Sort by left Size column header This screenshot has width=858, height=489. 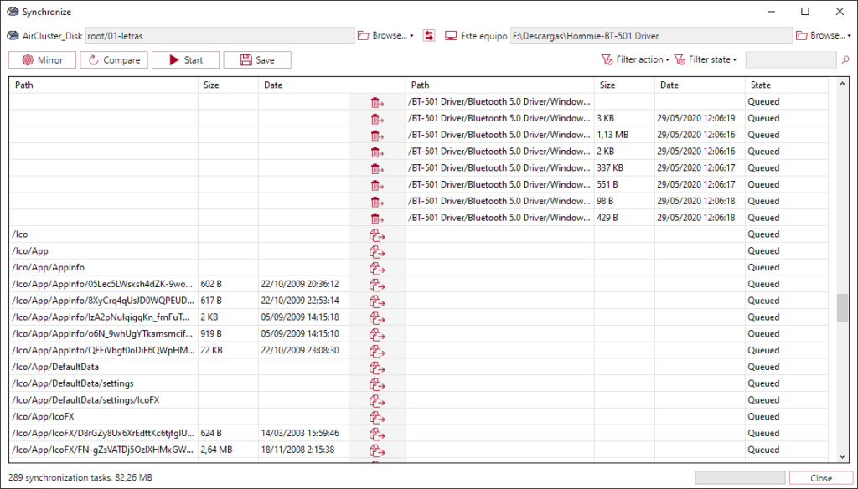pyautogui.click(x=228, y=85)
